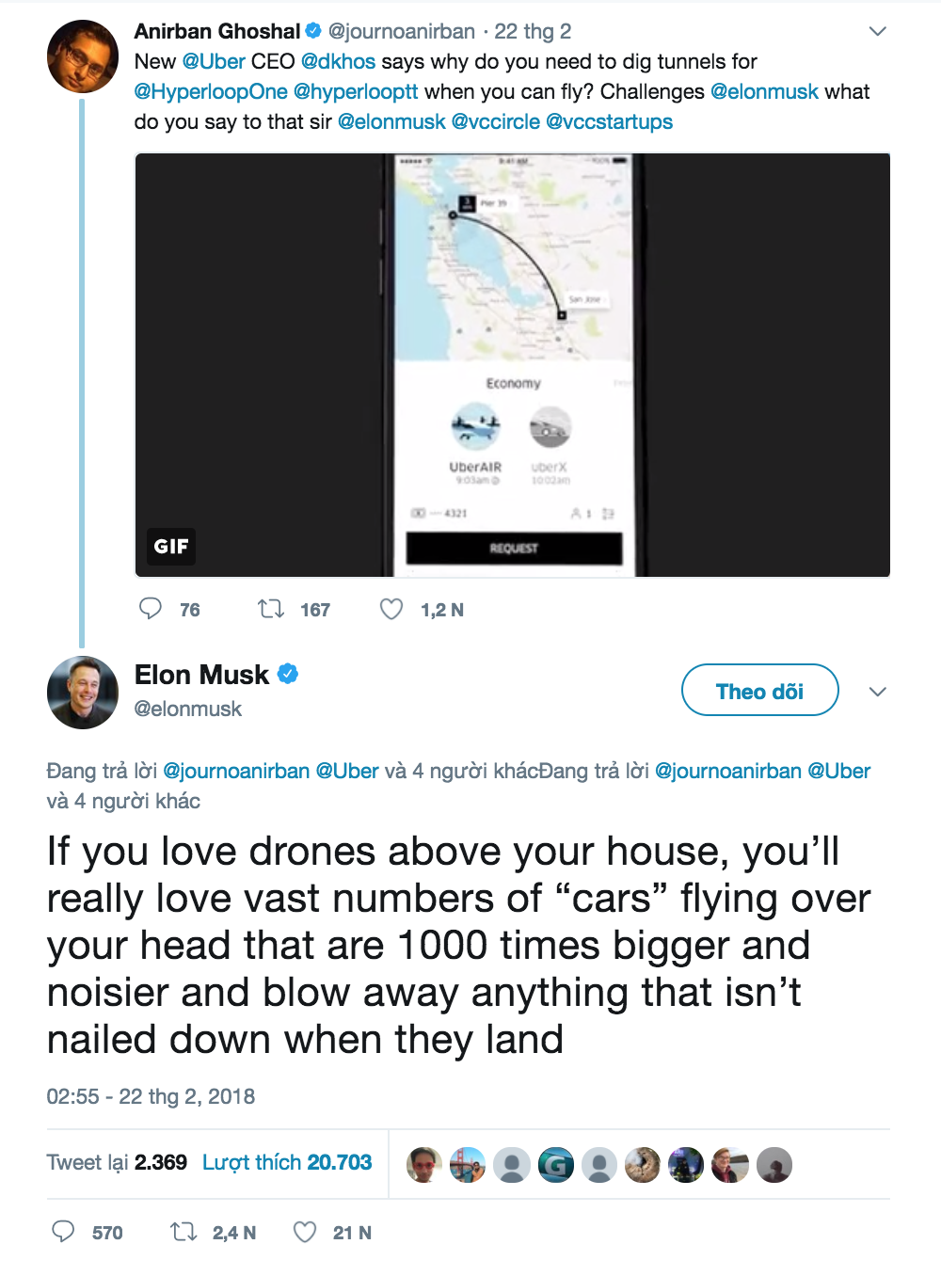941x1276 pixels.
Task: Click the reply icon under Anirban's tweet
Action: [151, 609]
